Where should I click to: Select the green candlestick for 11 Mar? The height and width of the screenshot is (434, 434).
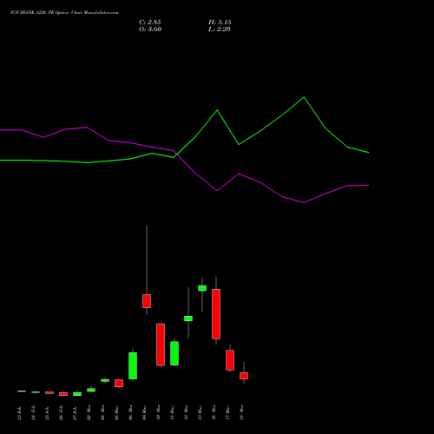174,353
